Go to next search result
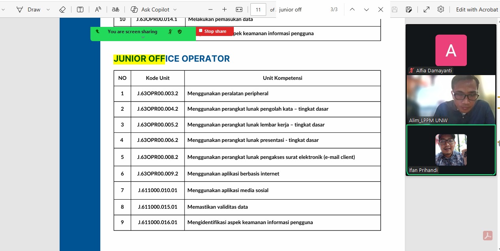 coord(367,9)
